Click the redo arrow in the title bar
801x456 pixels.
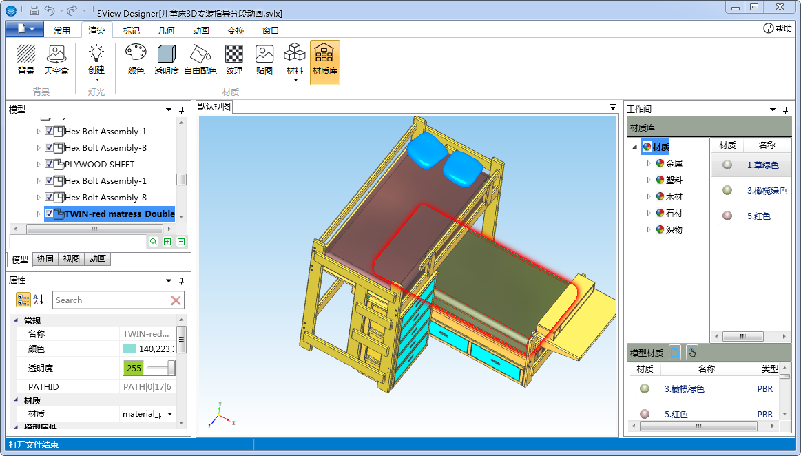(72, 10)
